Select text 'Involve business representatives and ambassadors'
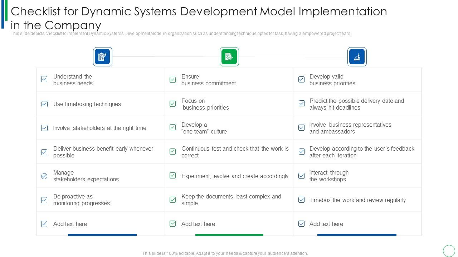Image resolution: width=458 pixels, height=257 pixels. pos(350,128)
